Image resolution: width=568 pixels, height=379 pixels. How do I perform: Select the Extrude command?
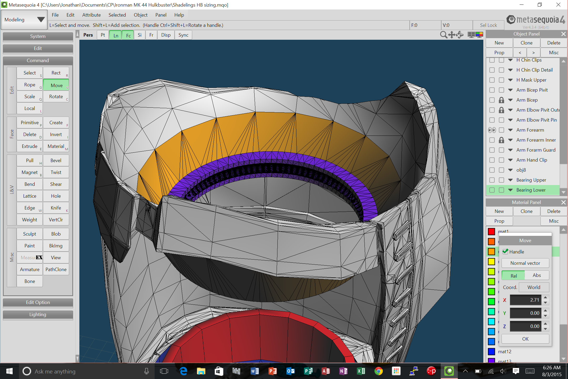[30, 146]
